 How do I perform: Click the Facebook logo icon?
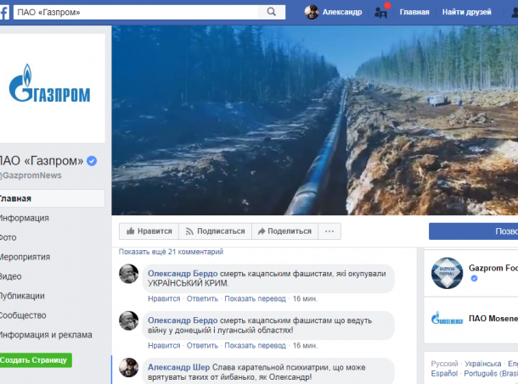[4, 12]
